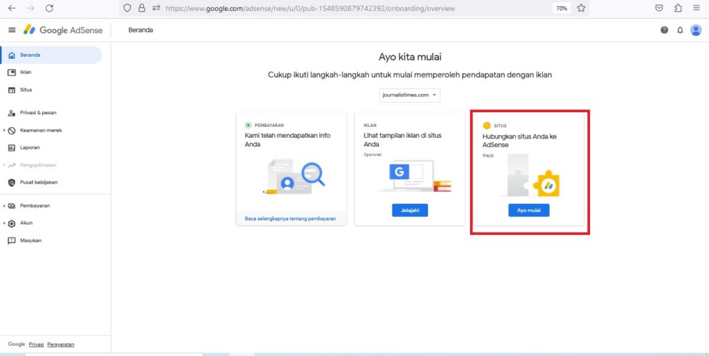The image size is (709, 356).
Task: Go to Situs in the sidebar
Action: 26,89
